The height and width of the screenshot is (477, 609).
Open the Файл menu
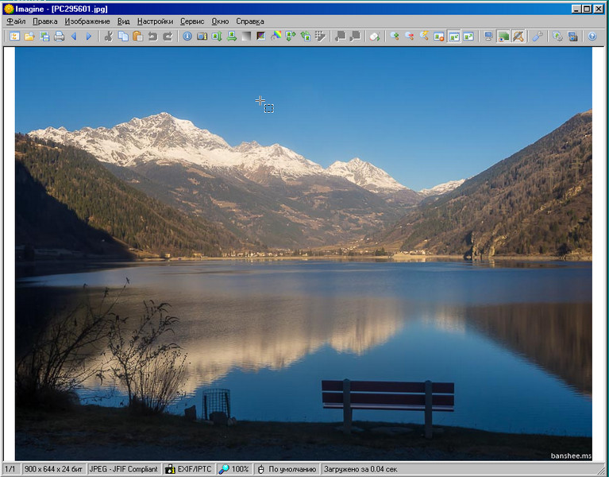pos(16,21)
